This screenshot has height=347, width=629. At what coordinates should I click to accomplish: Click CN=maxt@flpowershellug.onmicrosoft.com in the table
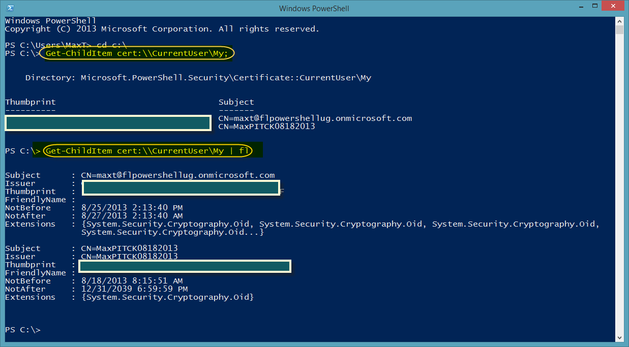[x=315, y=118]
